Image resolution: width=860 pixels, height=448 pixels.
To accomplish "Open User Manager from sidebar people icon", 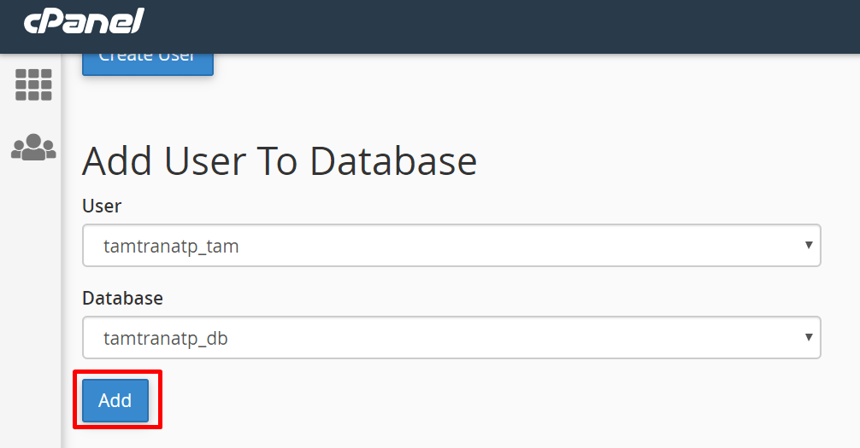I will pyautogui.click(x=33, y=147).
